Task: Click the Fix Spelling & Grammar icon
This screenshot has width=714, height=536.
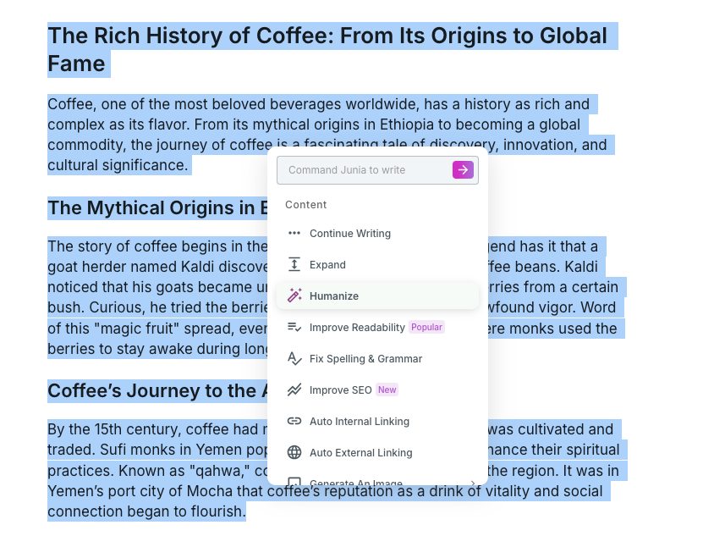Action: 294,359
